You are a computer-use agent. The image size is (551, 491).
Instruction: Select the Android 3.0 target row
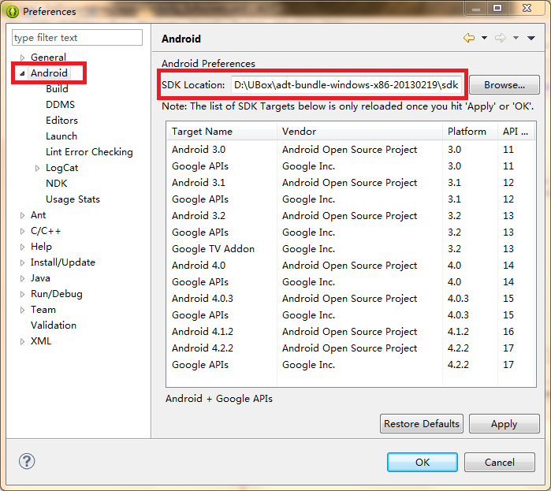pos(351,150)
